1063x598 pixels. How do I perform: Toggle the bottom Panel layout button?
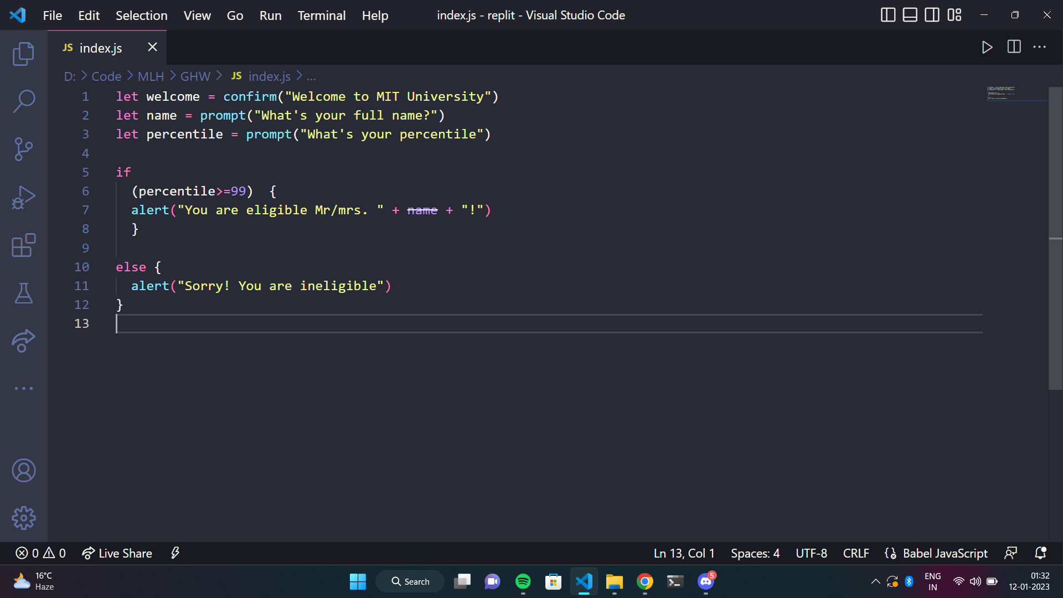pos(910,15)
